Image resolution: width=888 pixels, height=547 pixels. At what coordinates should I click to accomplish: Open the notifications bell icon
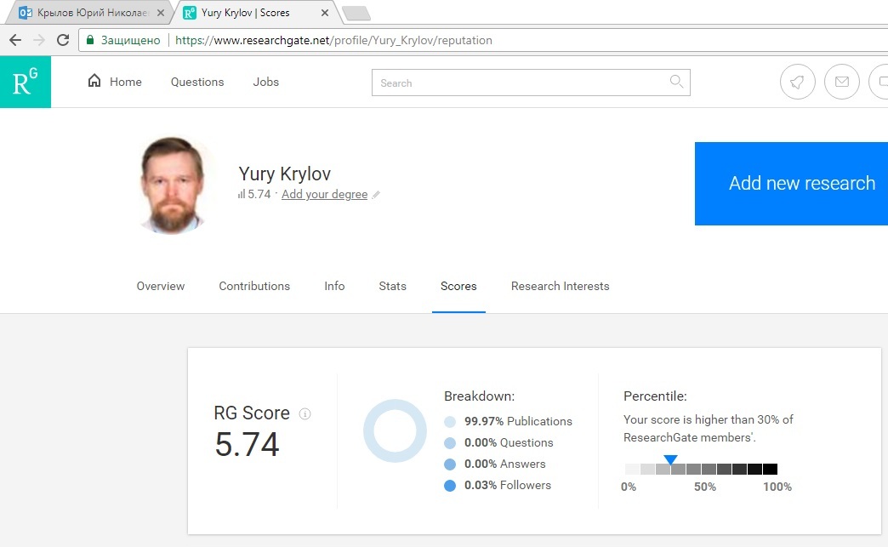pos(797,83)
